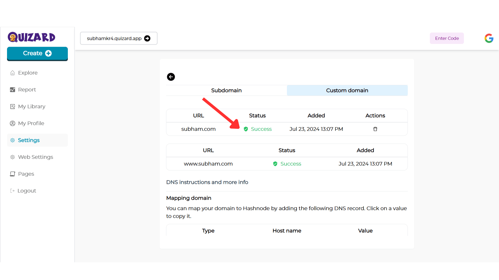Click the subham.com URL cell
The height and width of the screenshot is (280, 499).
(198, 129)
